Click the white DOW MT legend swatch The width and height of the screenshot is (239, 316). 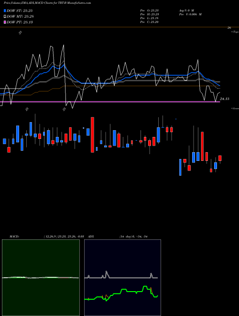[5, 17]
